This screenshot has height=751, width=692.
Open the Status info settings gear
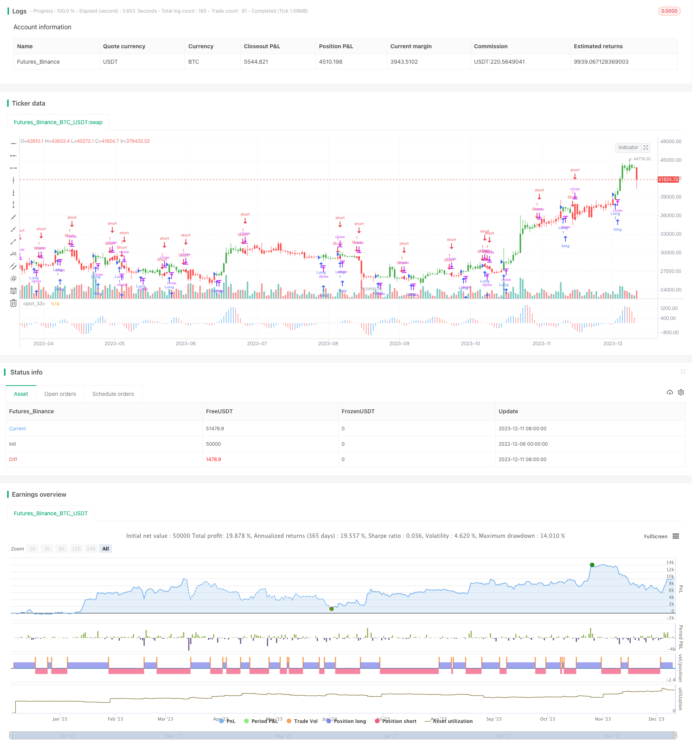tap(681, 392)
